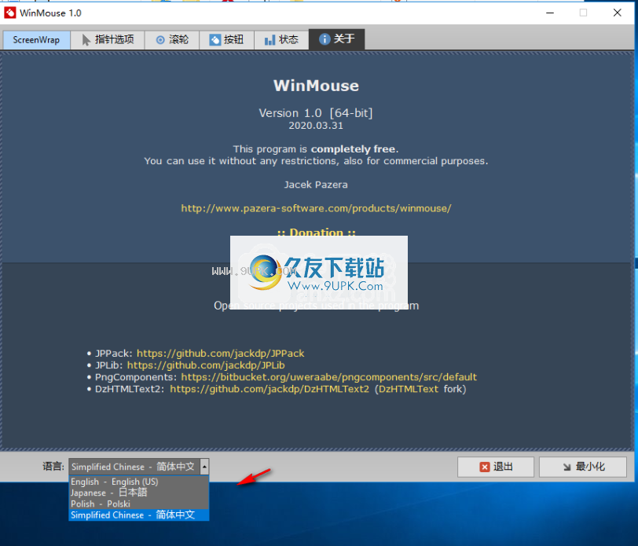Screen dimensions: 638x546
Task: Open the JPLib GitHub link
Action: click(x=206, y=365)
